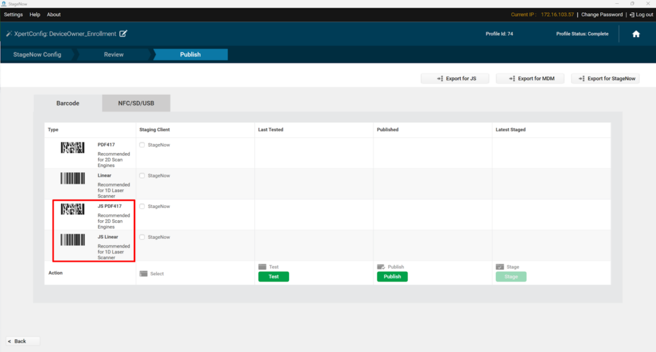This screenshot has width=656, height=352.
Task: Click Export for MDM button
Action: click(530, 79)
